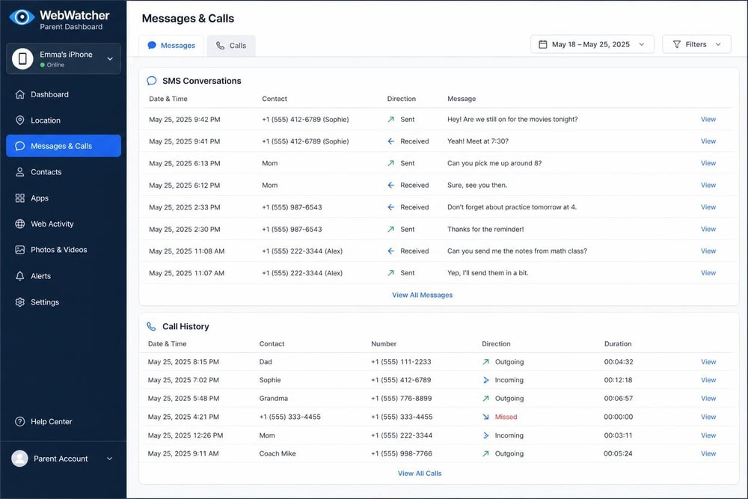Click outgoing arrow icon on Coach Mike call
The width and height of the screenshot is (748, 499).
coord(485,453)
